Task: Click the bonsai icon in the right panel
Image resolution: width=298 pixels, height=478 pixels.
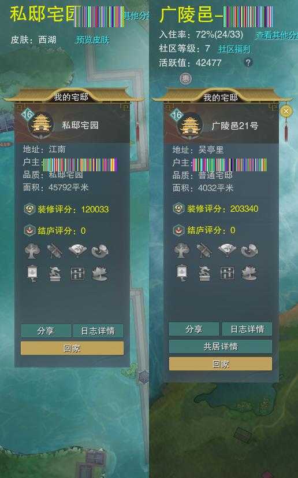Action: tap(204, 273)
